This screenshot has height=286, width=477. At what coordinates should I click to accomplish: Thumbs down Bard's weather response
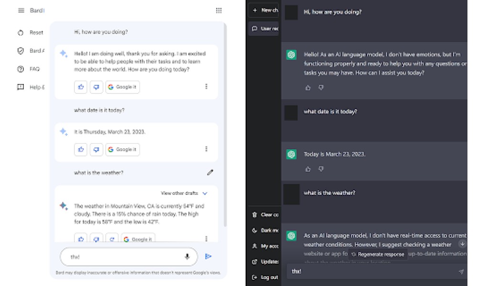point(96,238)
